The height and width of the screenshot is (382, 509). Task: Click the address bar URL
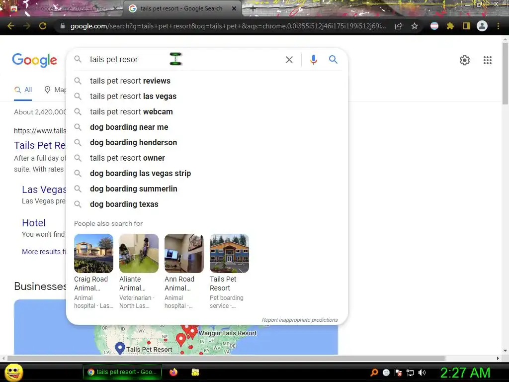pyautogui.click(x=228, y=26)
